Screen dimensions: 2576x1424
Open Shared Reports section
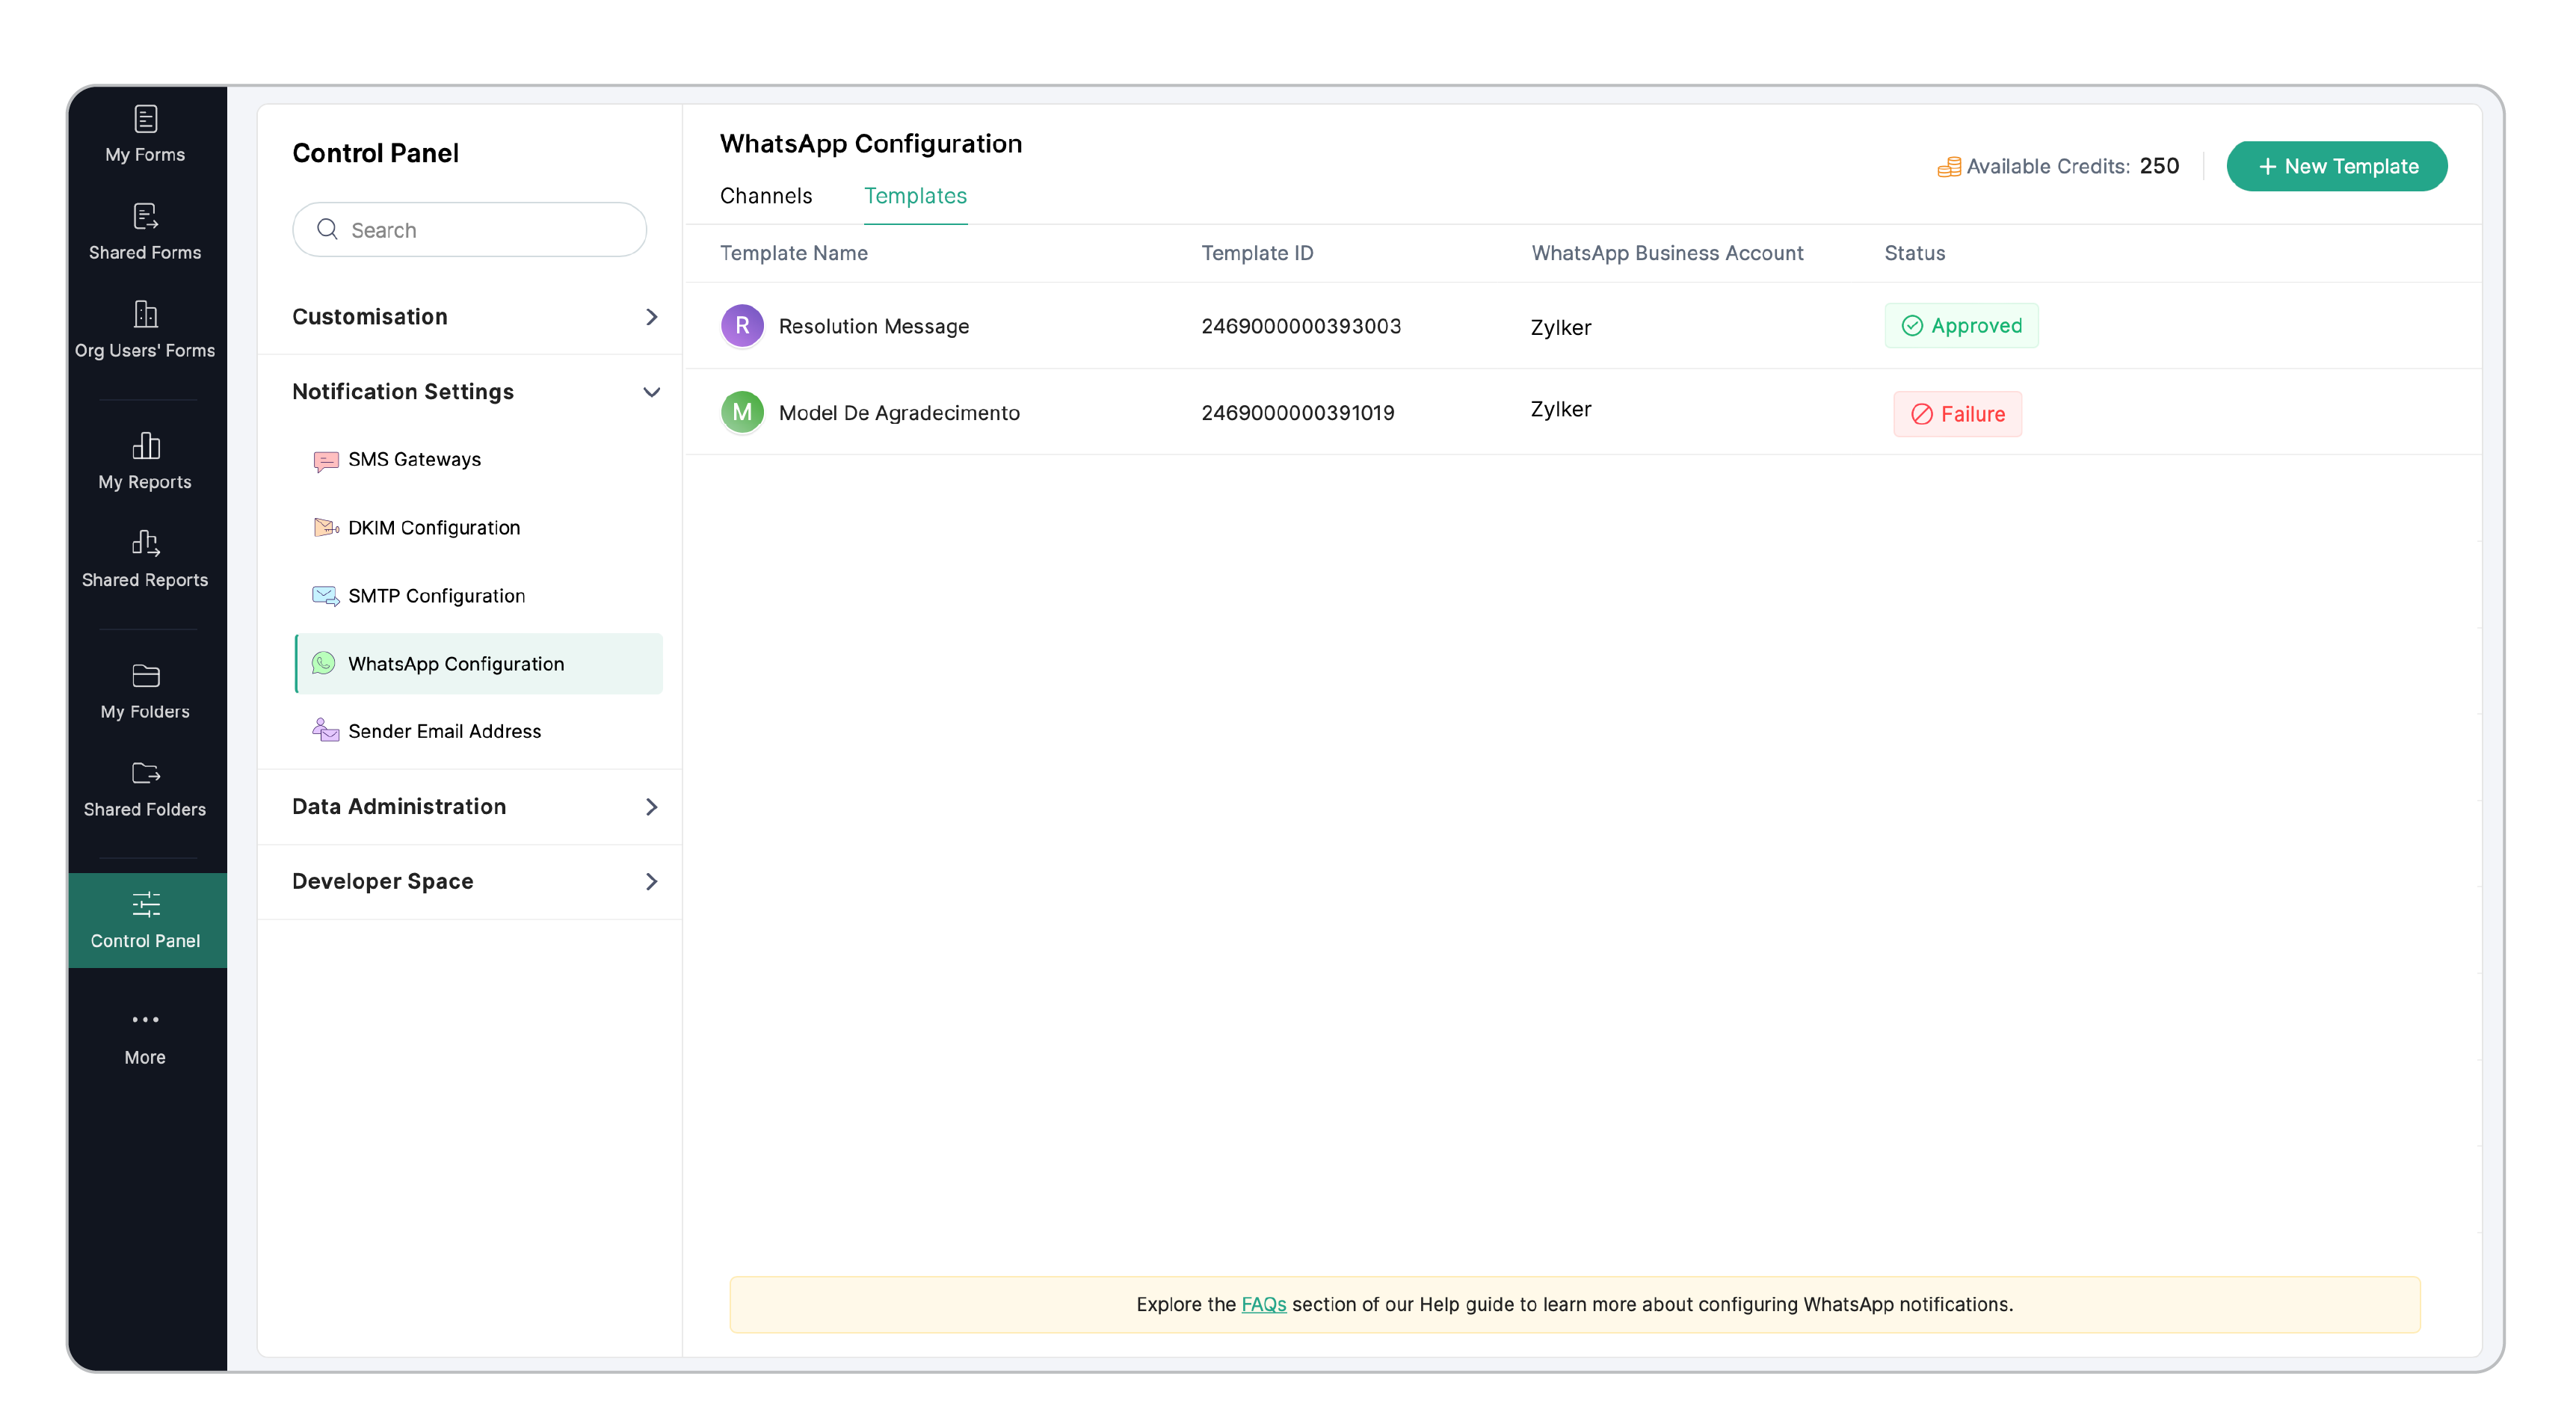145,559
